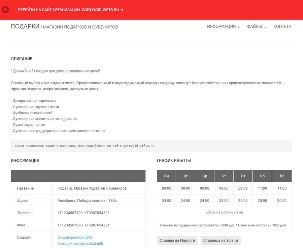Screen dimensions: 303x248
Task: Select the Вс column header
Action: (282, 176)
